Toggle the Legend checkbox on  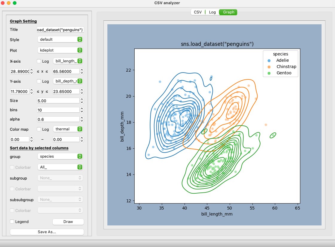tap(12, 222)
